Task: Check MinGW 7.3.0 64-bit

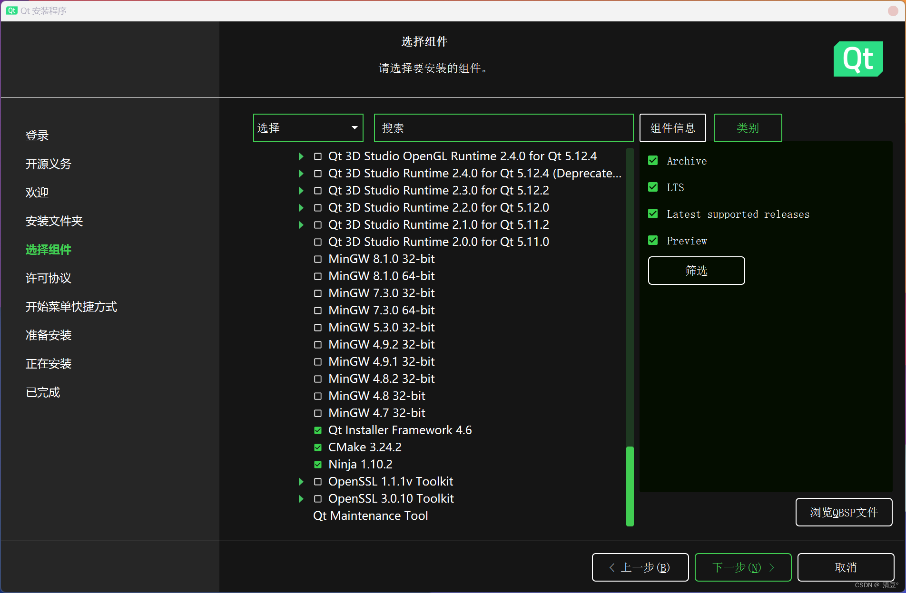Action: coord(318,311)
